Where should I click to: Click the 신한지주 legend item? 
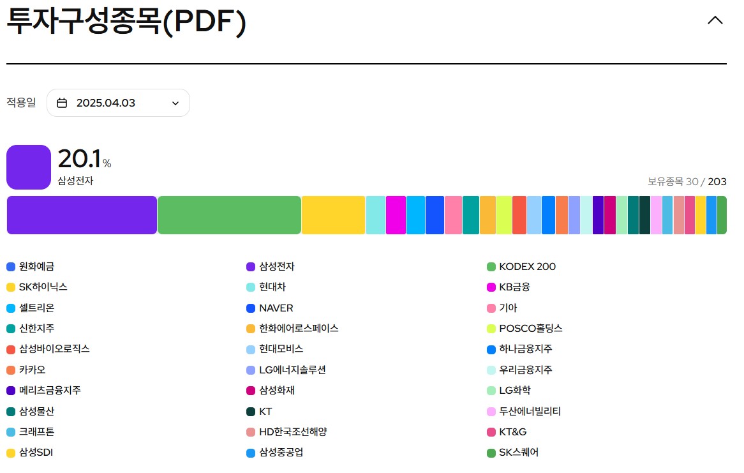(x=31, y=328)
